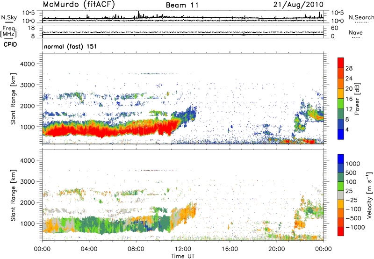
Task: Click the McMurdo (fitACF) plot title
Action: pos(79,5)
